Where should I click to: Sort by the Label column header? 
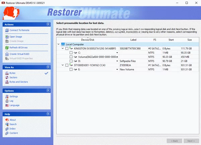[x=133, y=40]
